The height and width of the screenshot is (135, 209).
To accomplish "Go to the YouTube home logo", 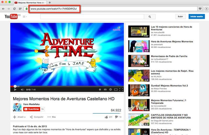I will 11,16.
